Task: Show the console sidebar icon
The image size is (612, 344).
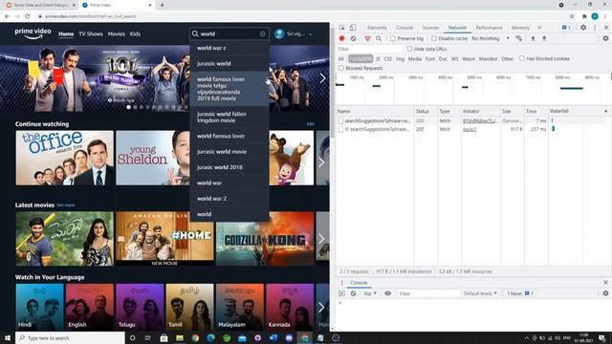Action: [341, 293]
